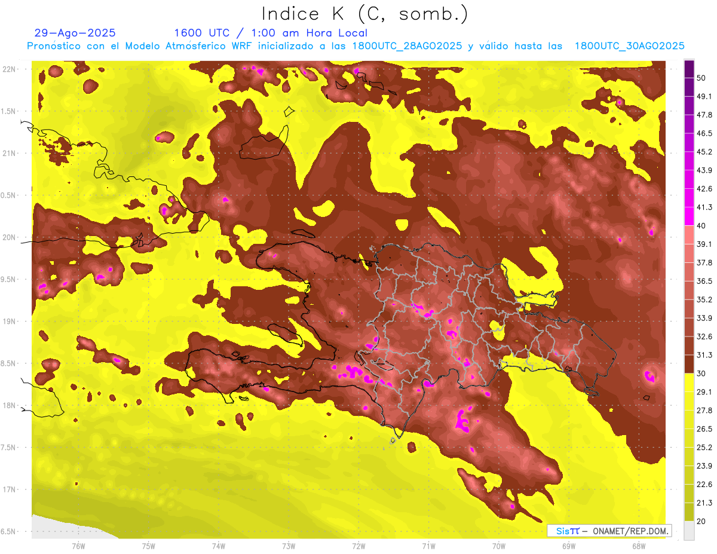The height and width of the screenshot is (554, 717).
Task: Click legend value '45.2'
Action: [704, 152]
